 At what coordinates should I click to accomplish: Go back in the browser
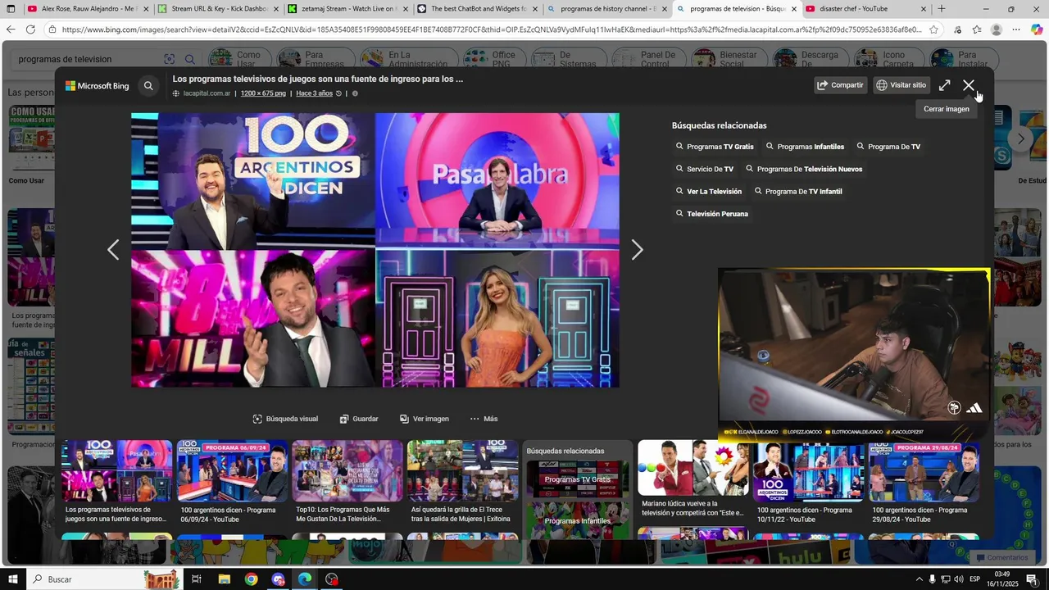pyautogui.click(x=11, y=29)
